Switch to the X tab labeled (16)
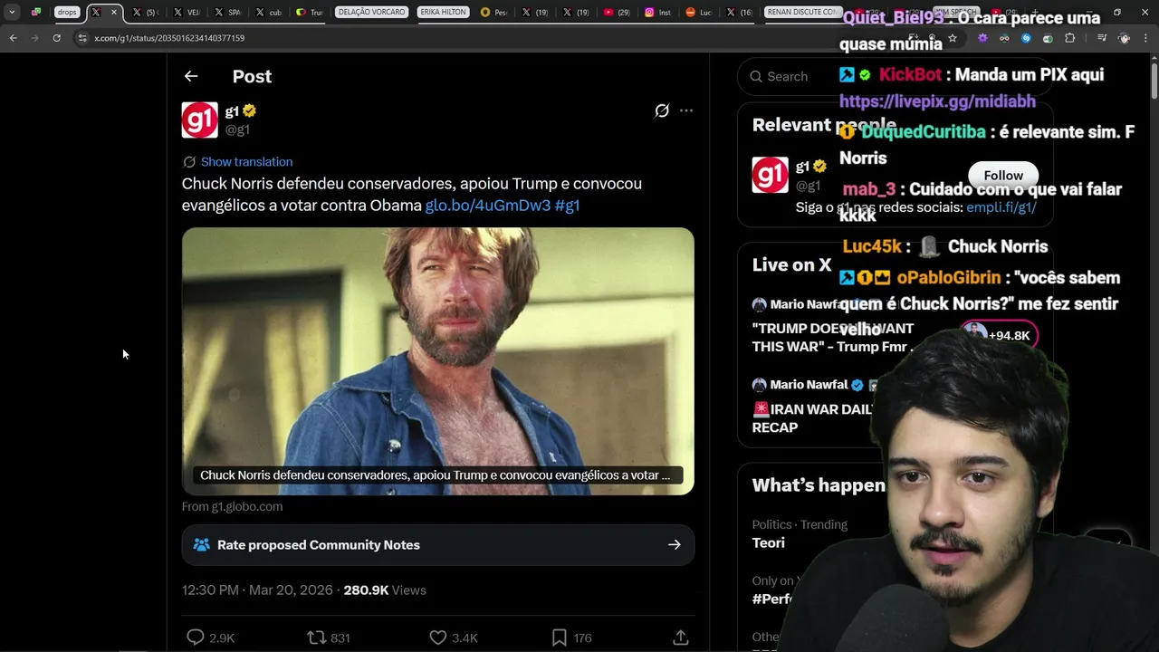The image size is (1159, 652). click(x=741, y=13)
